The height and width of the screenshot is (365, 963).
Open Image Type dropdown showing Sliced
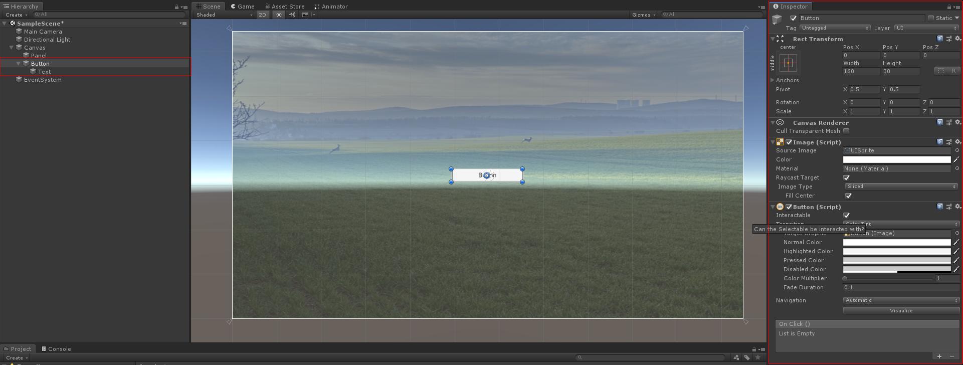(x=901, y=187)
